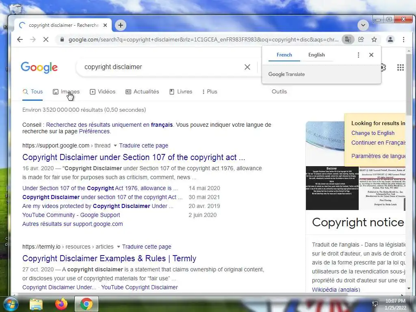Open 'Under Section 107 of the Copyright Act 1976' sublink
The width and height of the screenshot is (416, 312).
click(100, 188)
